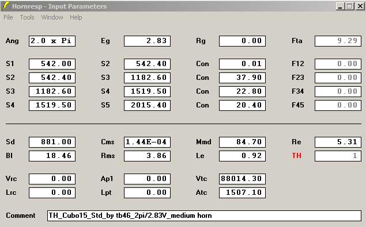Click the F34 field
This screenshot has height=227, width=366.
pos(338,91)
